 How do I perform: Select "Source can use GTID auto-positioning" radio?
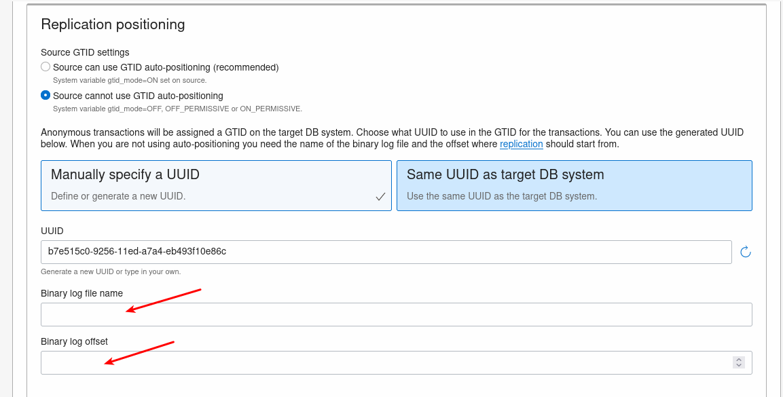coord(45,67)
